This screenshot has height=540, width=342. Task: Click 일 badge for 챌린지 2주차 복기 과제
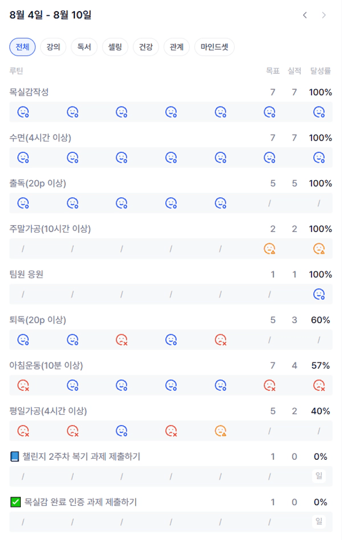pos(319,476)
